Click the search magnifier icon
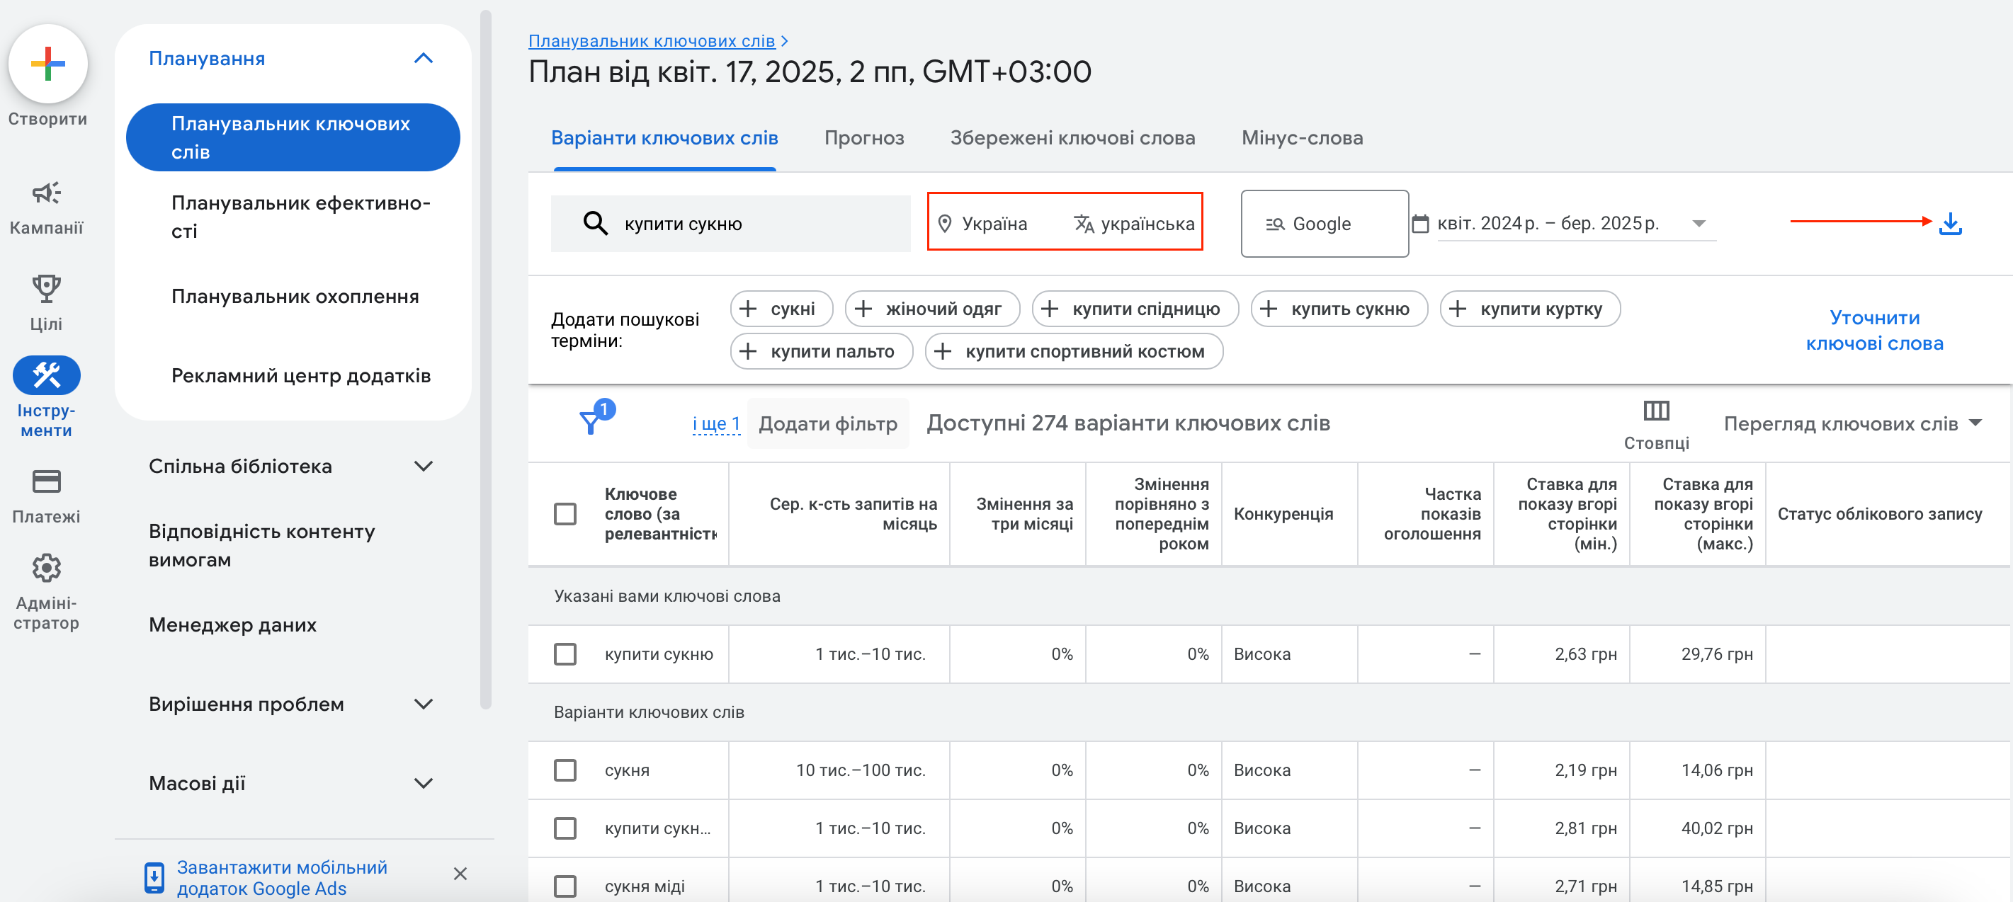 pyautogui.click(x=596, y=223)
